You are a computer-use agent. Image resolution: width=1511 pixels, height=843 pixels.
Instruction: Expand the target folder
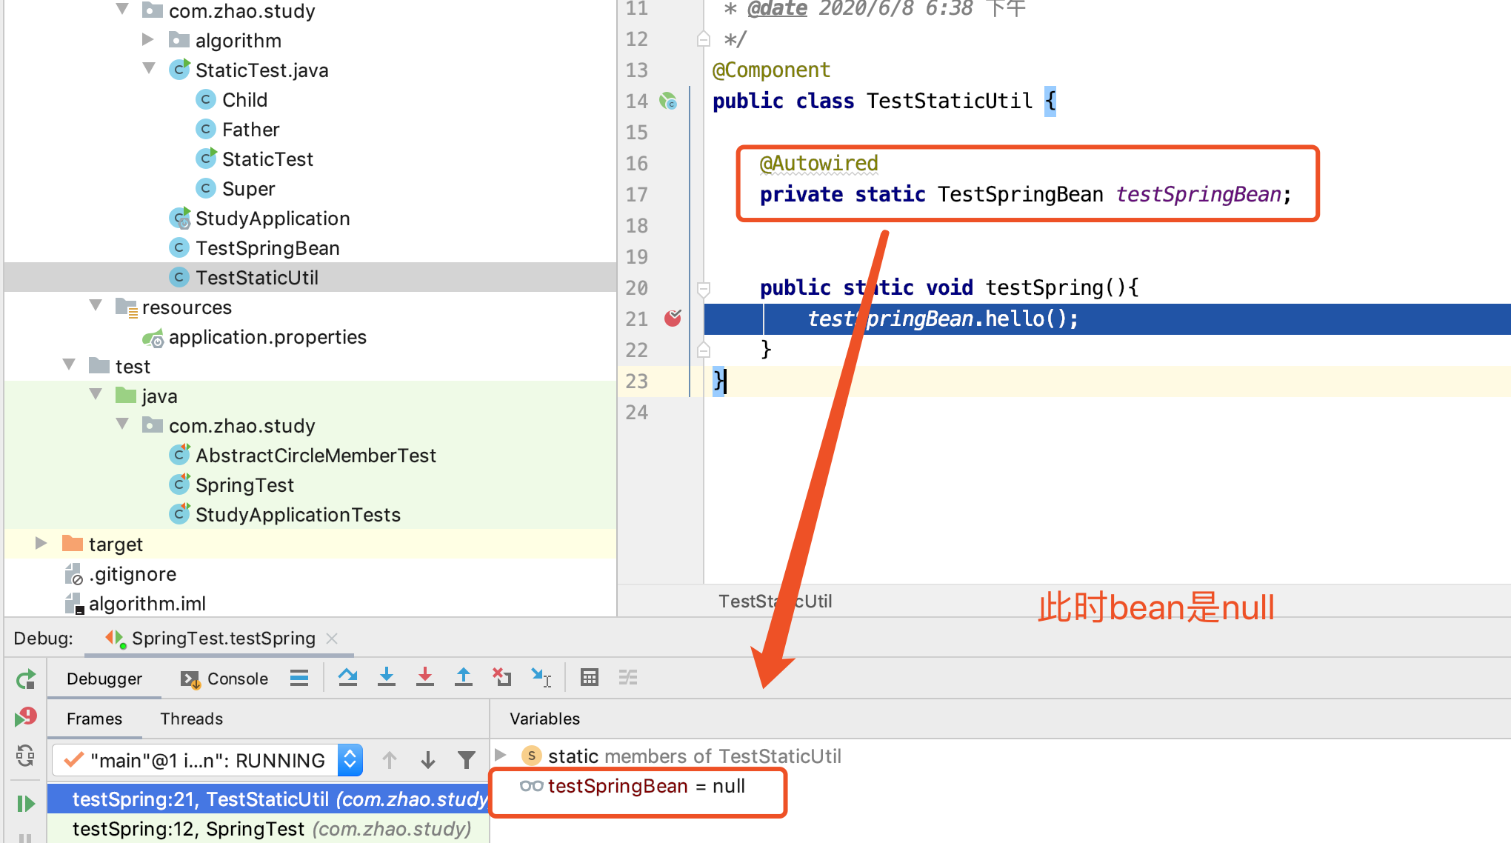[x=41, y=544]
